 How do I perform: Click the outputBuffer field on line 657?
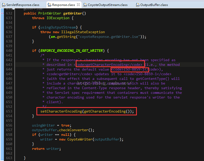(44, 130)
